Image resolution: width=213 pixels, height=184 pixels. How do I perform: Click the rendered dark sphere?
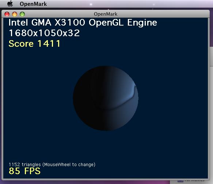pos(106,98)
